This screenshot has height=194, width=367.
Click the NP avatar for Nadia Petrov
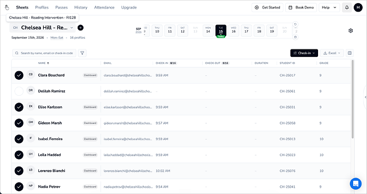coord(31,186)
